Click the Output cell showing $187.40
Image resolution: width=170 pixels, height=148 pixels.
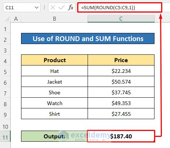pyautogui.click(x=121, y=136)
